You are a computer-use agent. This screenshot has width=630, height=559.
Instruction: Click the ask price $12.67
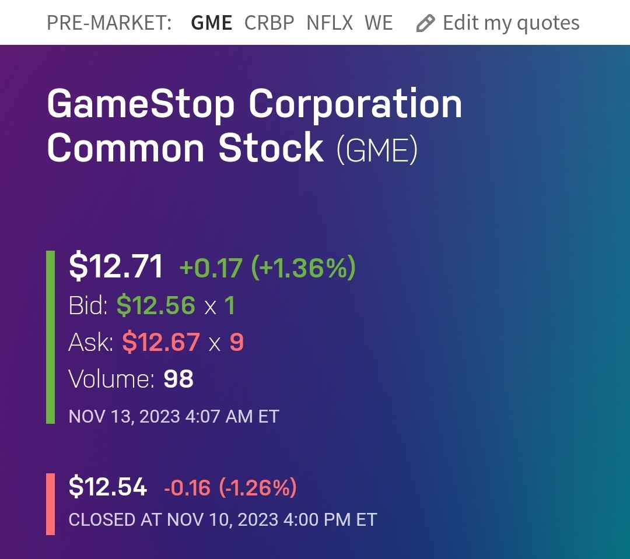pos(161,342)
